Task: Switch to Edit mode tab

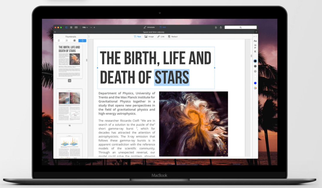Action: point(163,27)
